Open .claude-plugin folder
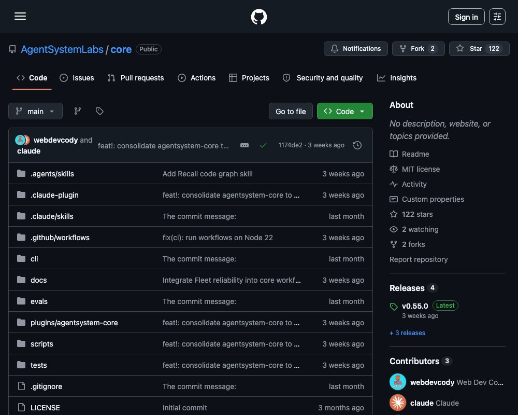 pyautogui.click(x=54, y=195)
